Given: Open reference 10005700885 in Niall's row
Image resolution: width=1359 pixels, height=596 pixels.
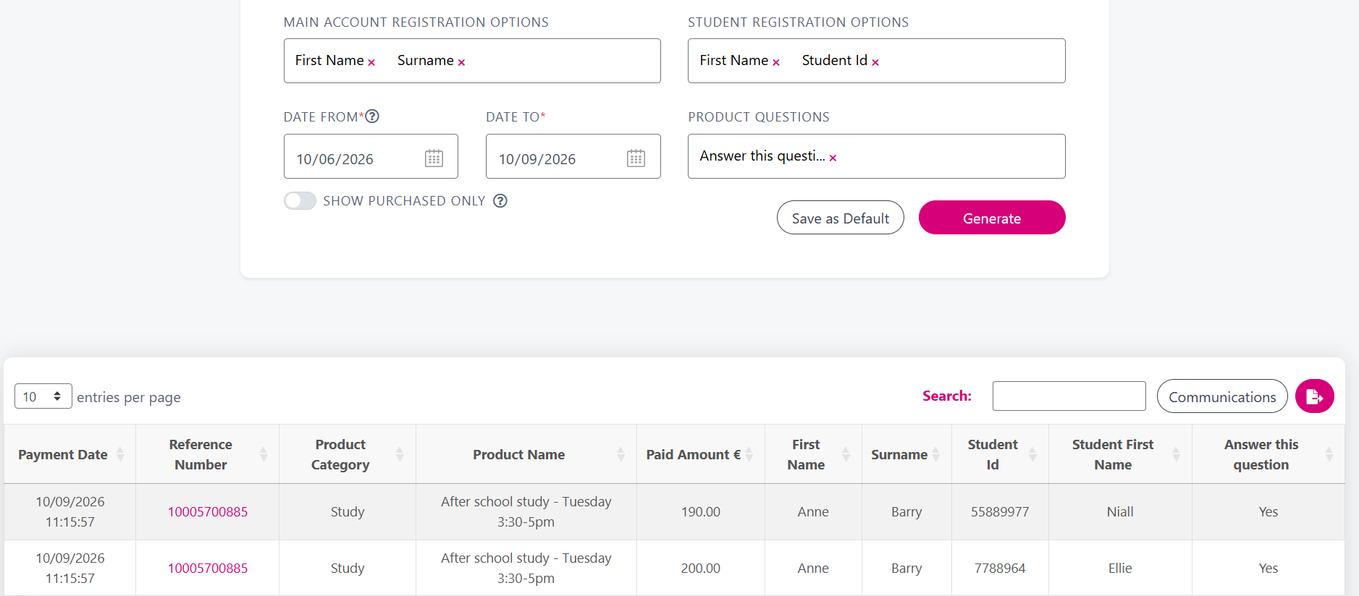Looking at the screenshot, I should pos(208,511).
